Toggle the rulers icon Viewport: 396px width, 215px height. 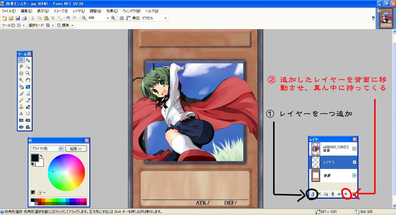pos(128,18)
